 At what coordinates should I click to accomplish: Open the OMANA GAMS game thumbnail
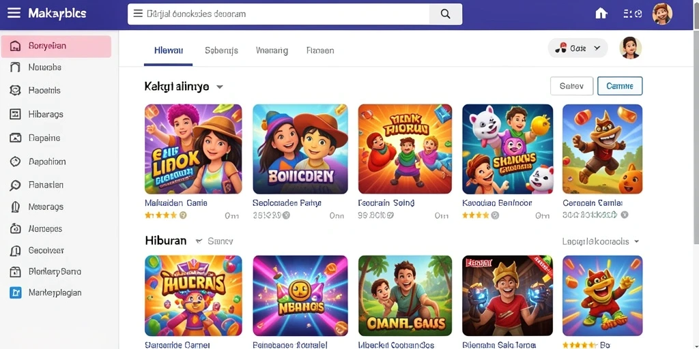coord(405,296)
